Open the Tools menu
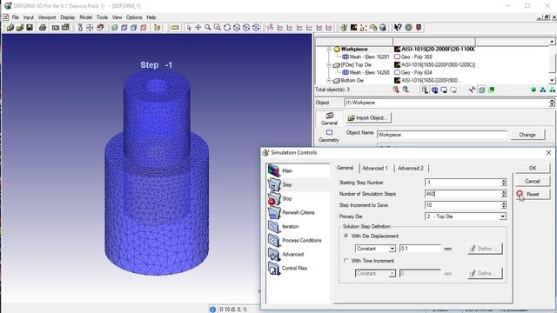557x313 pixels. point(102,17)
